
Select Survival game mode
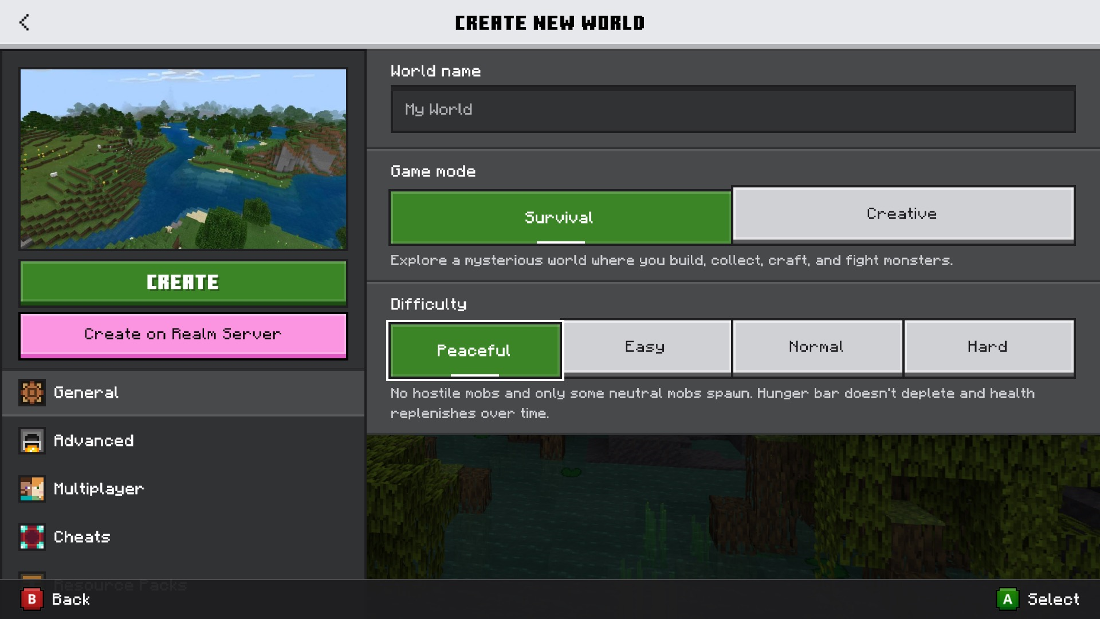(x=560, y=216)
